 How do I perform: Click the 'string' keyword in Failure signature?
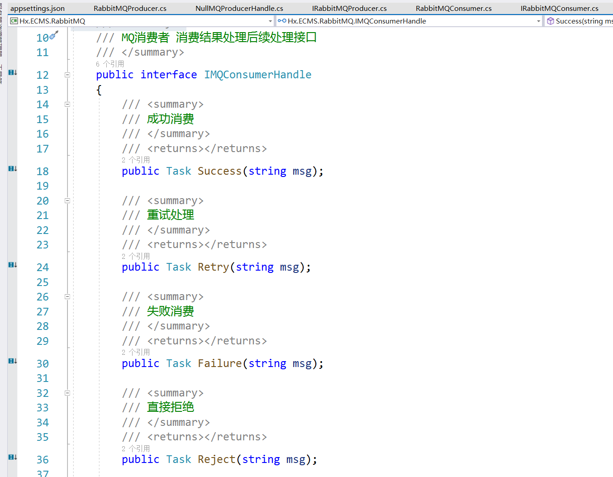click(x=267, y=363)
